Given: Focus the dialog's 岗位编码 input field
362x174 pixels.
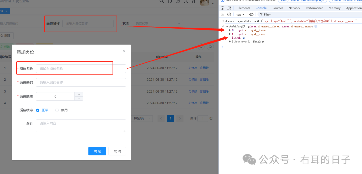Looking at the screenshot, I should tap(81, 82).
